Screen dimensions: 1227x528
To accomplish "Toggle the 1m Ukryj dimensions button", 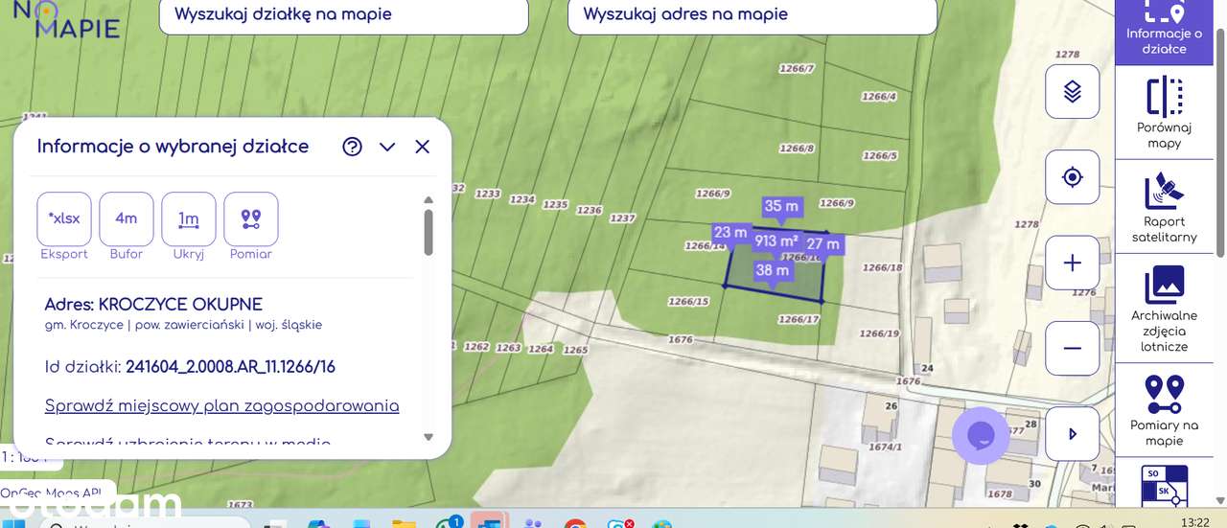I will pos(189,218).
